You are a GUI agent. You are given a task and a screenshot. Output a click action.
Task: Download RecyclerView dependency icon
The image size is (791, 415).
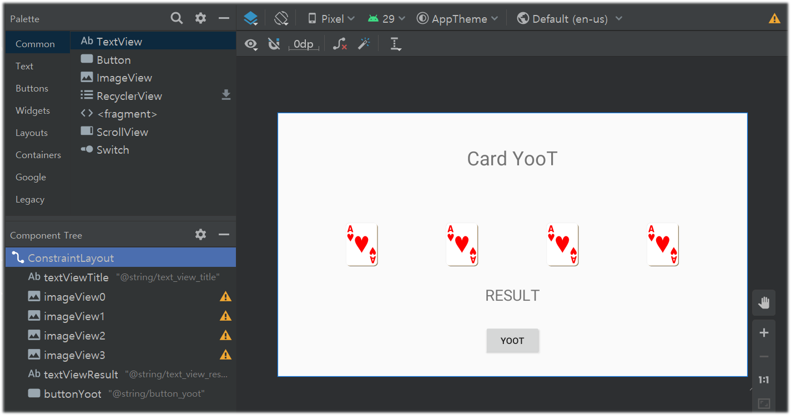(x=226, y=95)
